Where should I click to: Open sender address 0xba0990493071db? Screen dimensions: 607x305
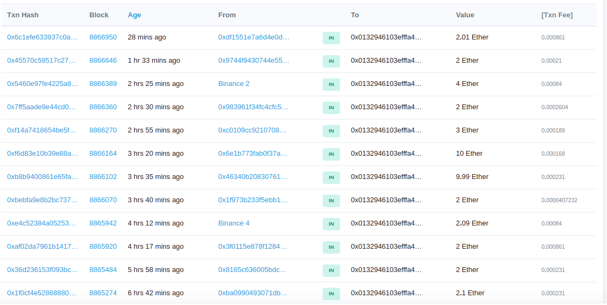[x=253, y=293]
